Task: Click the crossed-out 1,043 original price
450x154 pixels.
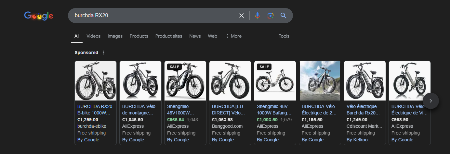Action: coord(192,120)
